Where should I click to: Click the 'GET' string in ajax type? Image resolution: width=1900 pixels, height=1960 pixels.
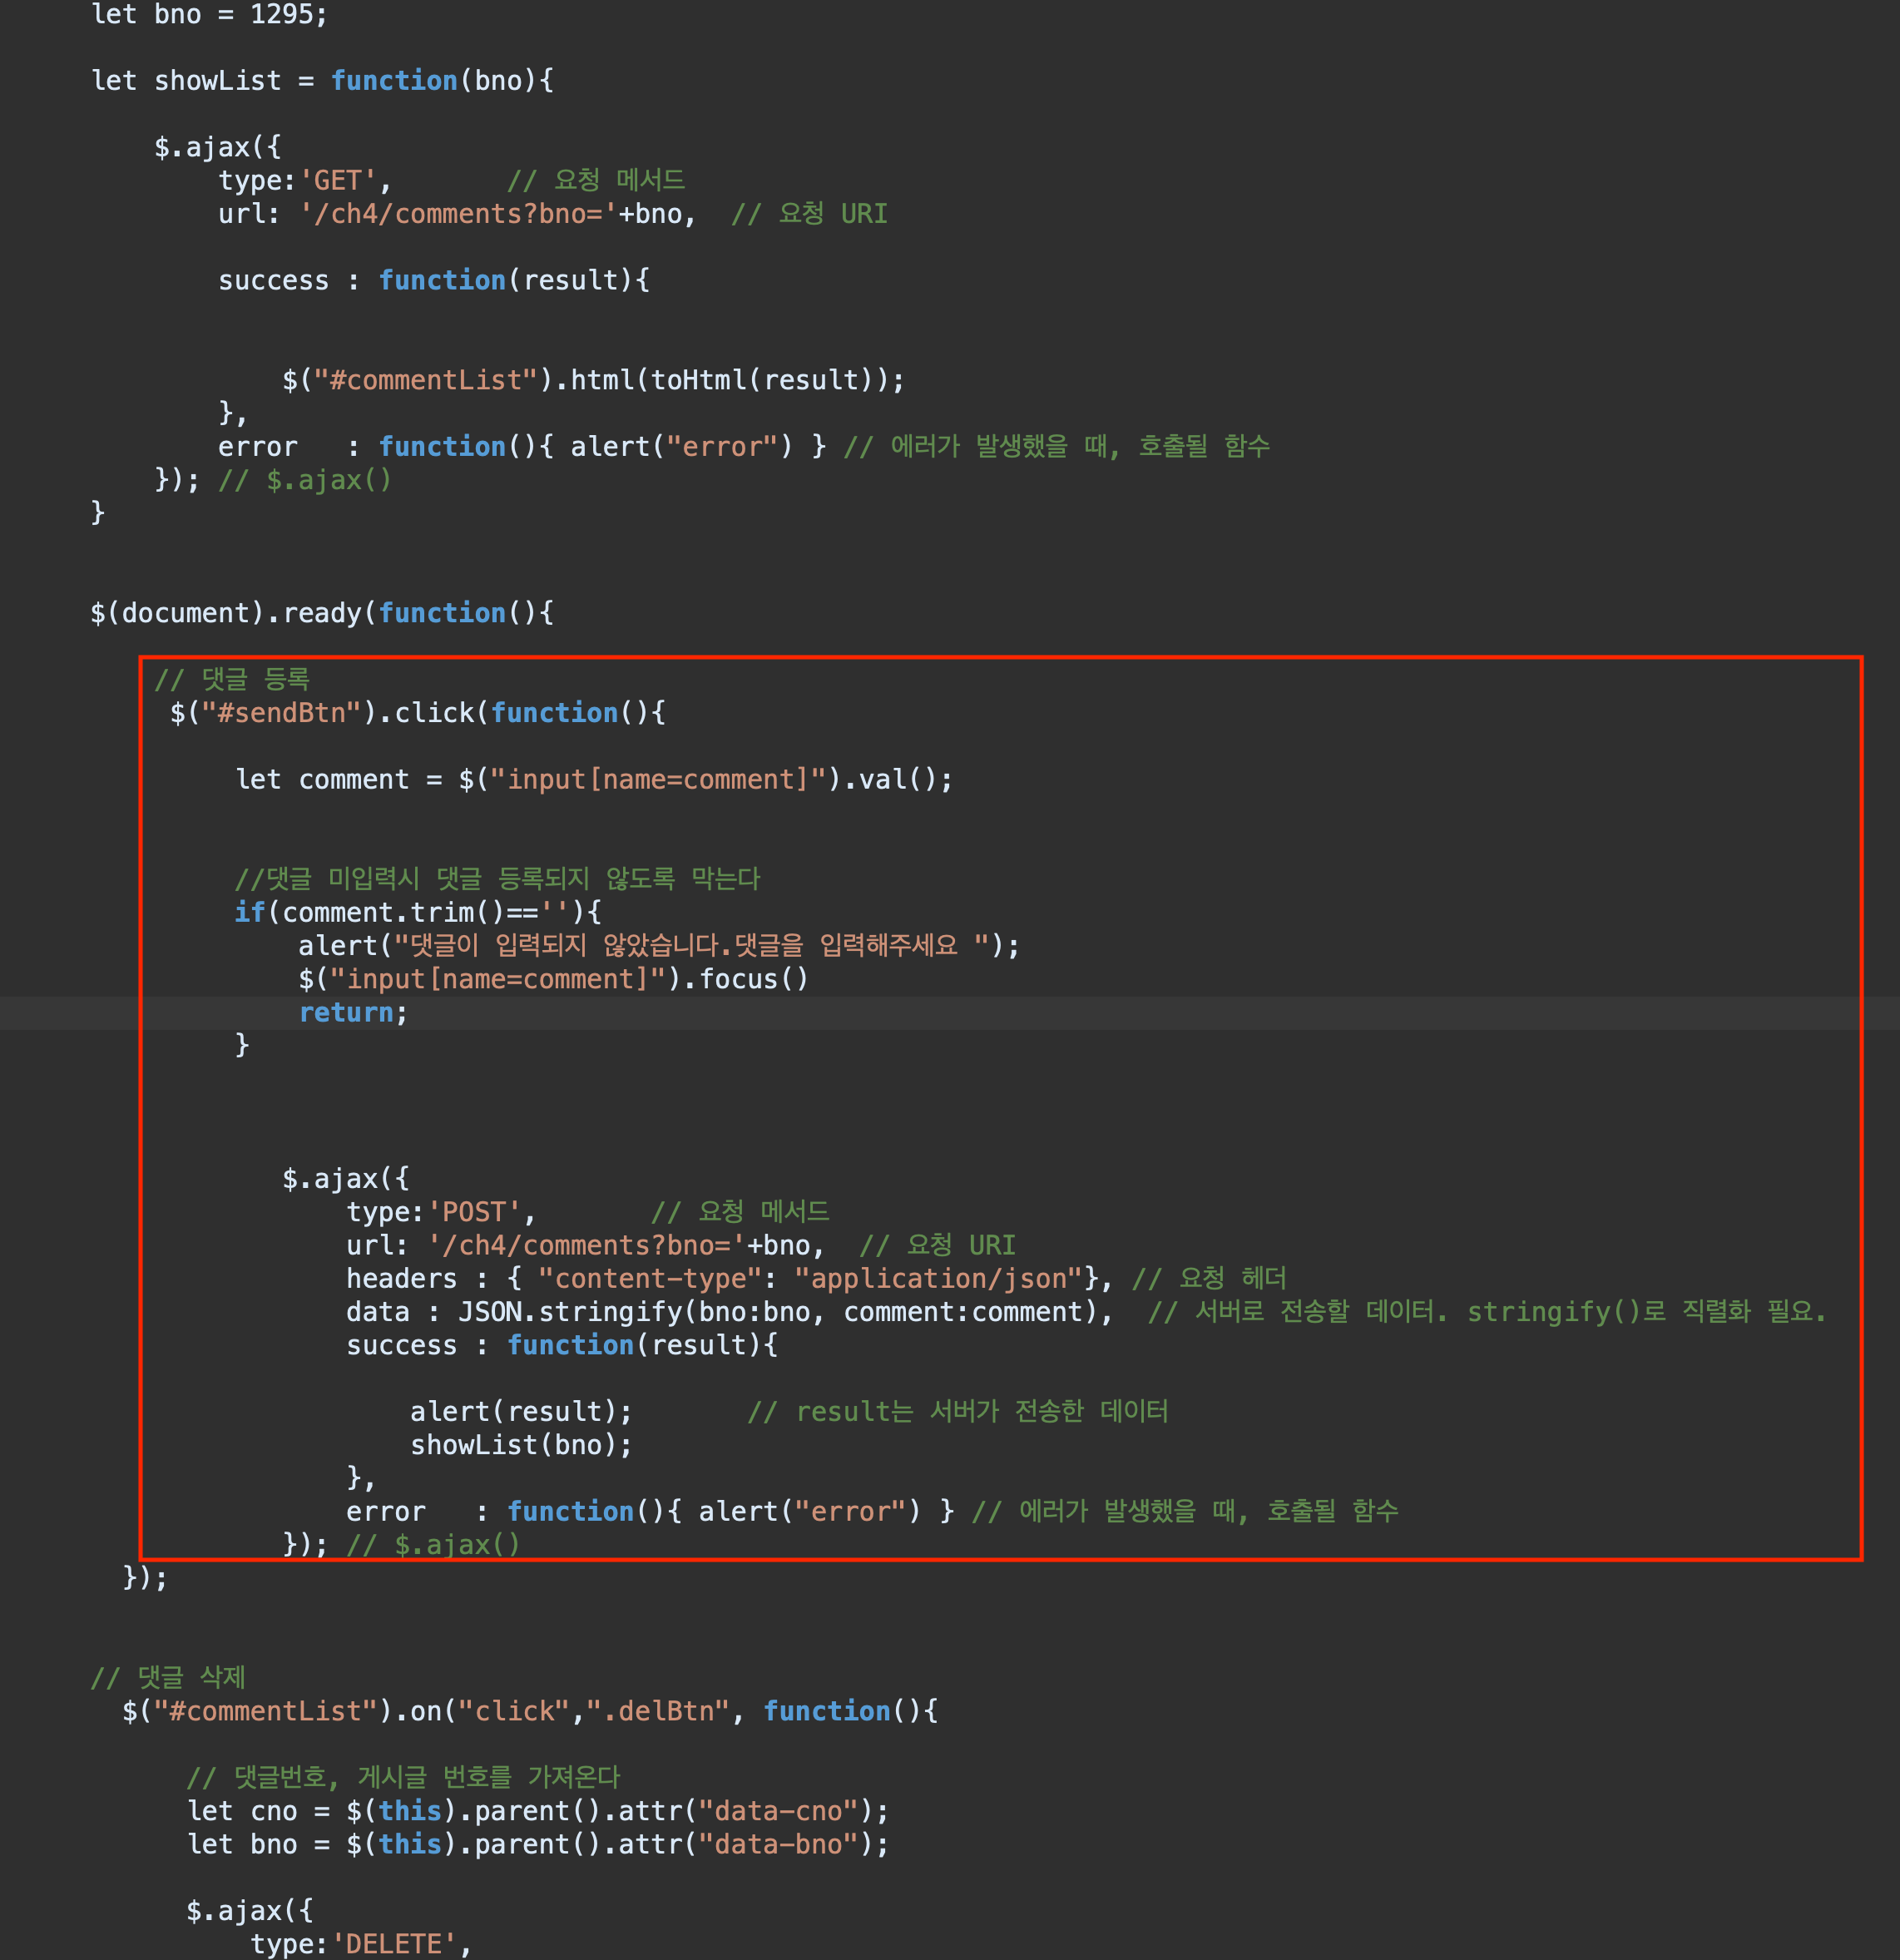click(x=338, y=181)
